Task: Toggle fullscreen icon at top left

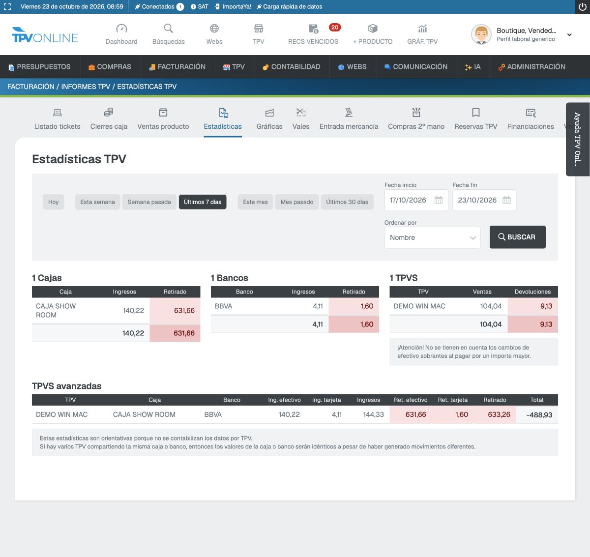Action: 7,7
